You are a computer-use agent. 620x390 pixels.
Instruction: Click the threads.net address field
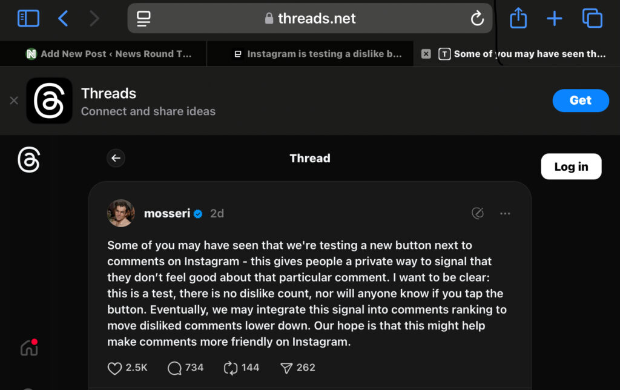pos(310,18)
